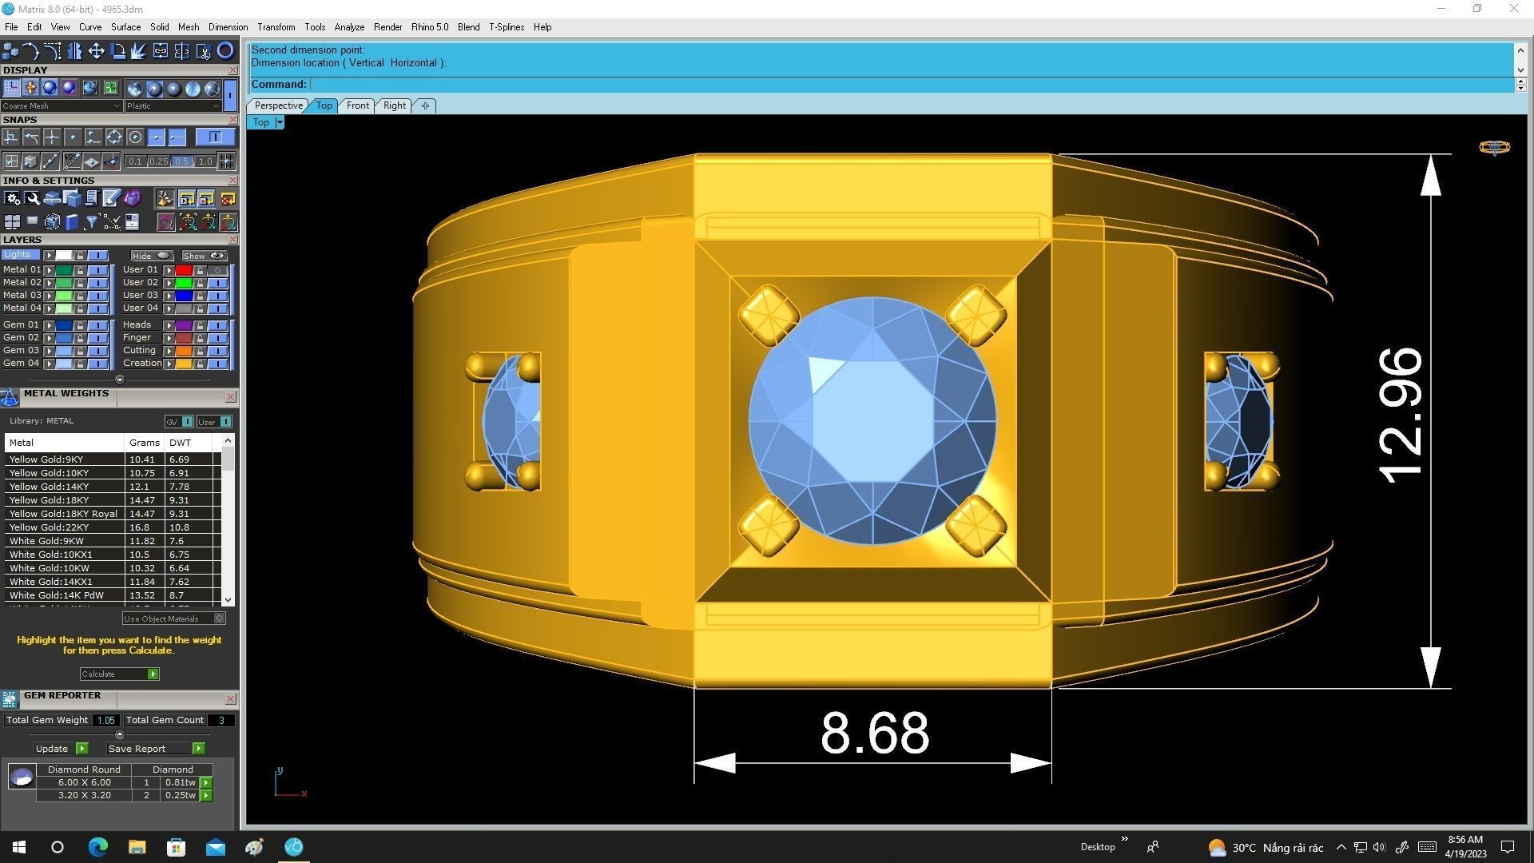Click the red User 01 color swatch

184,270
